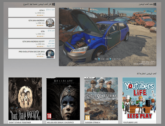Click Windows logo beside most downloaded heading
Screen dimensions: 165x126
(54, 5)
